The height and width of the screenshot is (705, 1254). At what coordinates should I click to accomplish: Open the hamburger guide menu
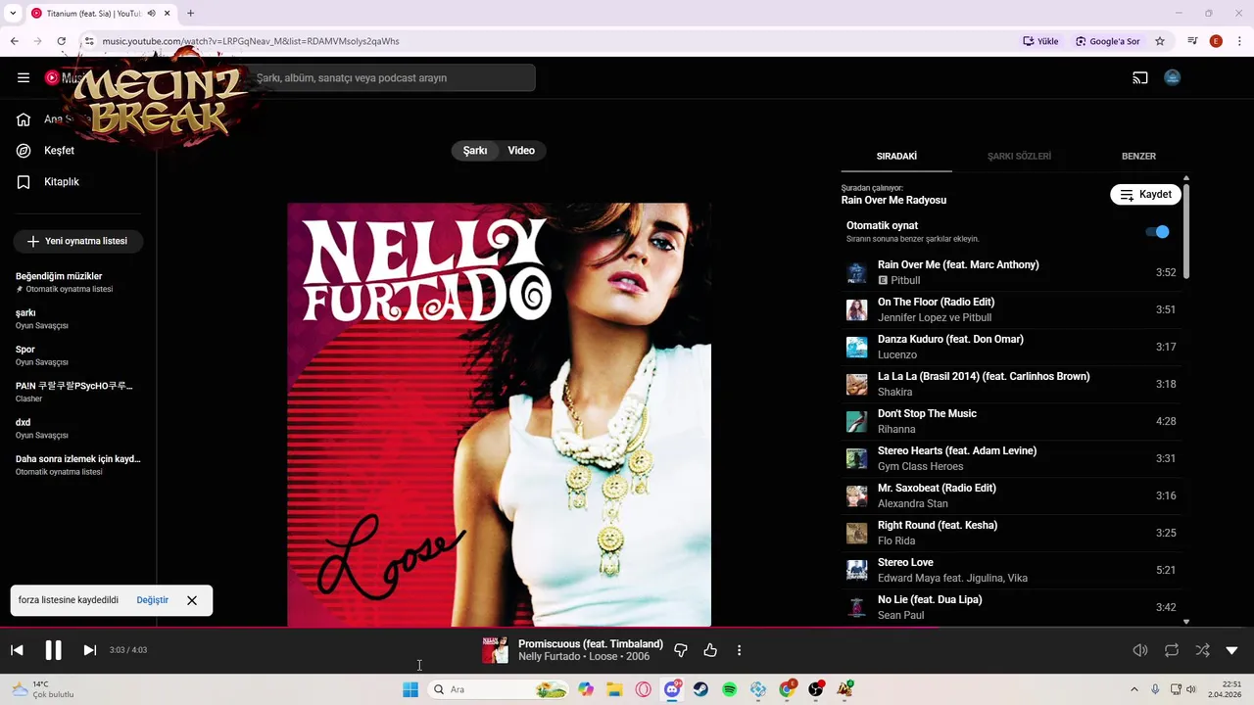point(24,78)
